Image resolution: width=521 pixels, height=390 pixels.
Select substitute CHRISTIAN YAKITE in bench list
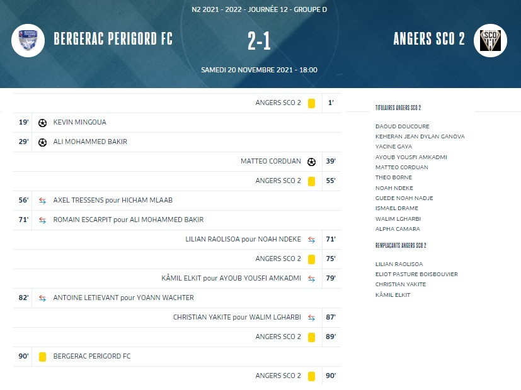pos(401,284)
